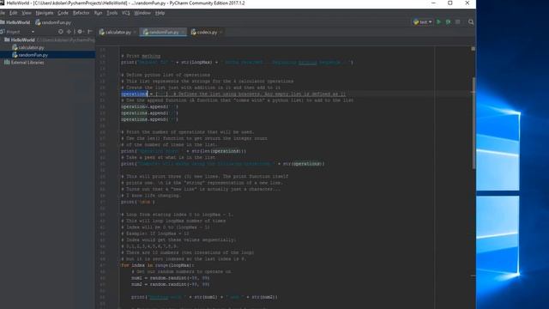
Task: Click the print line with str(len(operations))
Action: point(184,151)
